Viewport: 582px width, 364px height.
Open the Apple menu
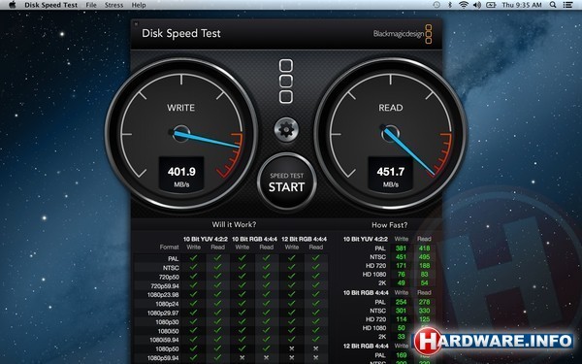[x=13, y=5]
